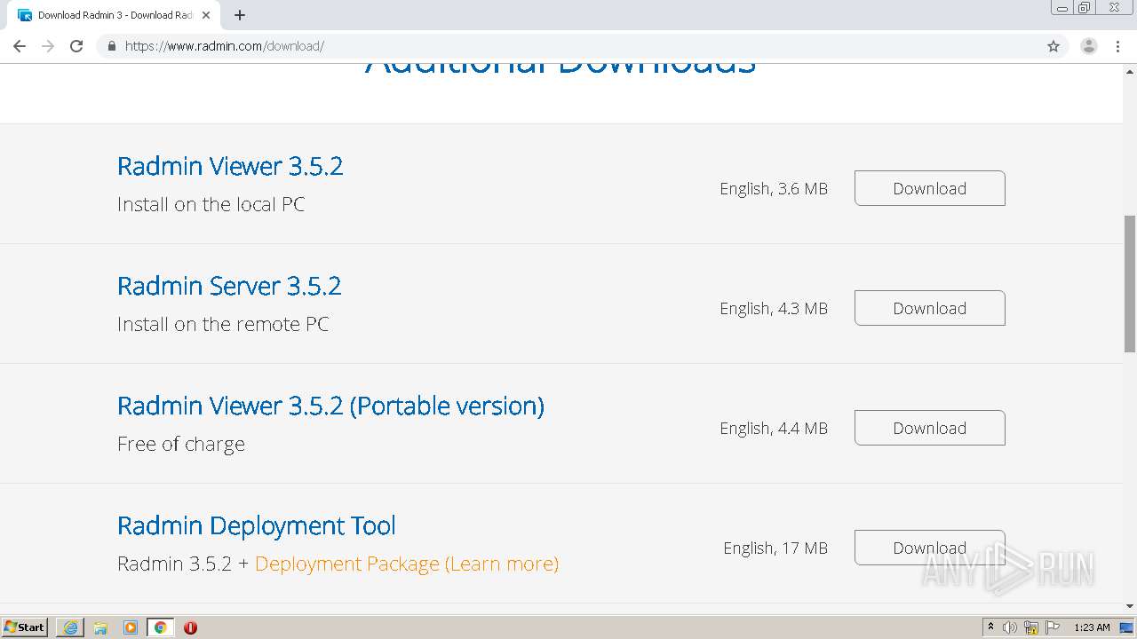
Task: View site security lock information
Action: tap(111, 46)
